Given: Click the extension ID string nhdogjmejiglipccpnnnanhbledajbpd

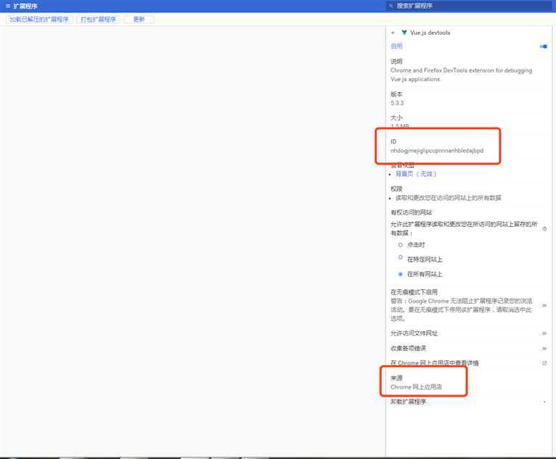Looking at the screenshot, I should pos(437,150).
